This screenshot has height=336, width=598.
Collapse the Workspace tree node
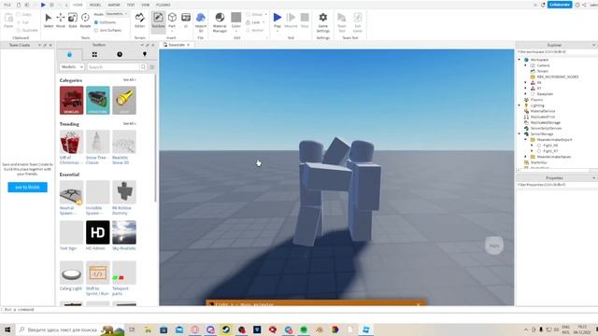click(520, 60)
